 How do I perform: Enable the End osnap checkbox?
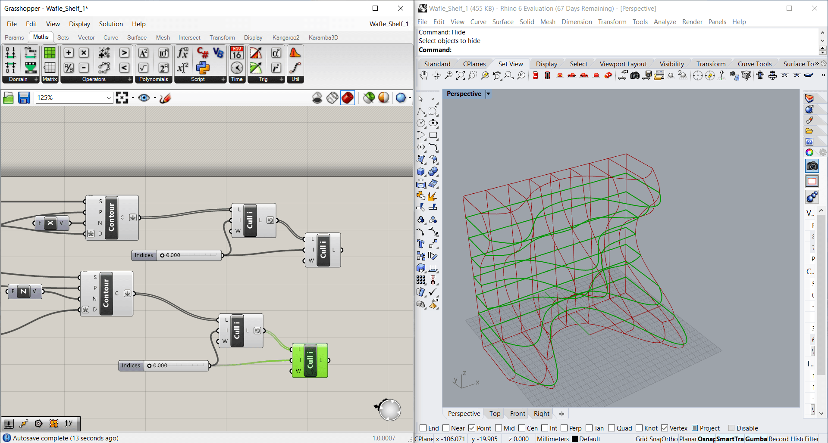click(423, 428)
